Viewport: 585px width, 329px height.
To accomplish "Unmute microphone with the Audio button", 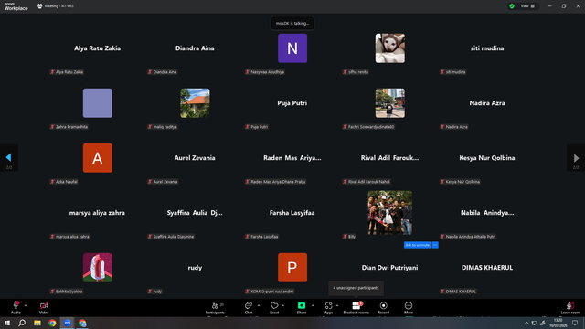I will point(16,308).
